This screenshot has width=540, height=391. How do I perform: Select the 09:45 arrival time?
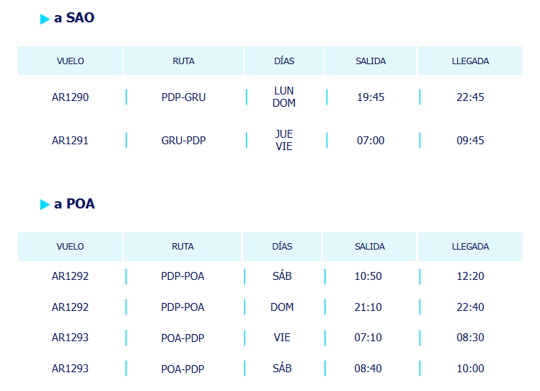471,141
